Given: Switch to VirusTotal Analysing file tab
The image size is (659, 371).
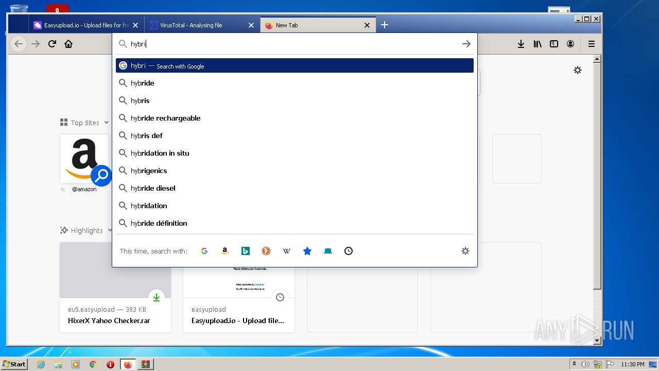Looking at the screenshot, I should (x=202, y=25).
